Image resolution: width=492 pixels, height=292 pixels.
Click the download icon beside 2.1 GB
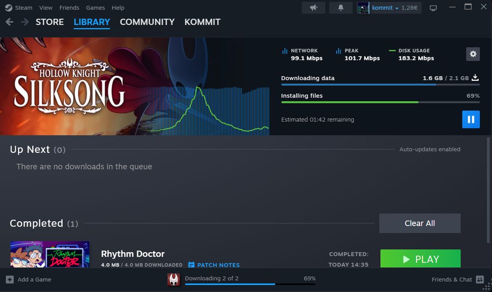(x=475, y=78)
